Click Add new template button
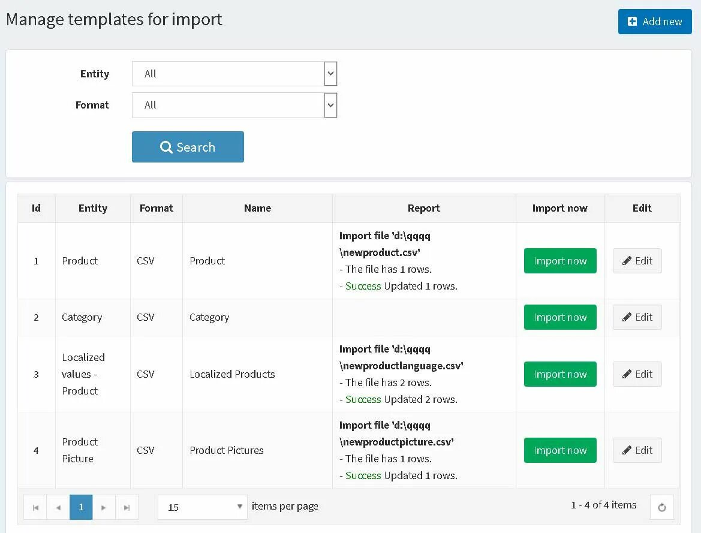The width and height of the screenshot is (701, 533). pyautogui.click(x=655, y=22)
